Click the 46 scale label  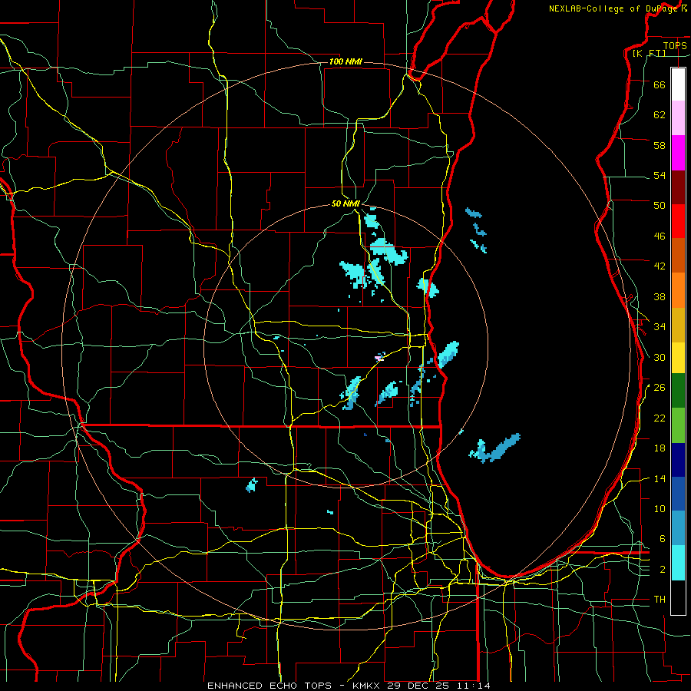pyautogui.click(x=660, y=236)
